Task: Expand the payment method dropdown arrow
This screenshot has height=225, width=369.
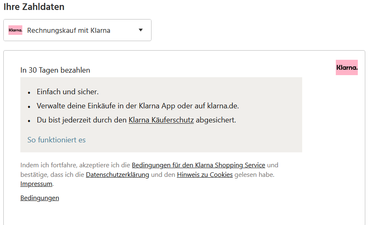Action: pos(141,30)
